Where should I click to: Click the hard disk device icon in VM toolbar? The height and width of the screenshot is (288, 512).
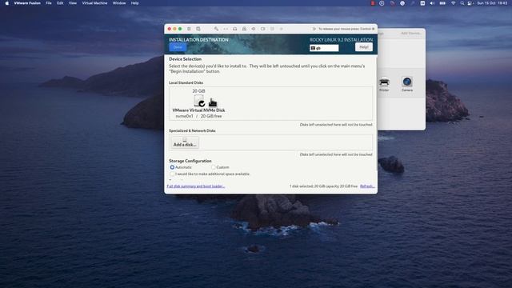click(234, 29)
